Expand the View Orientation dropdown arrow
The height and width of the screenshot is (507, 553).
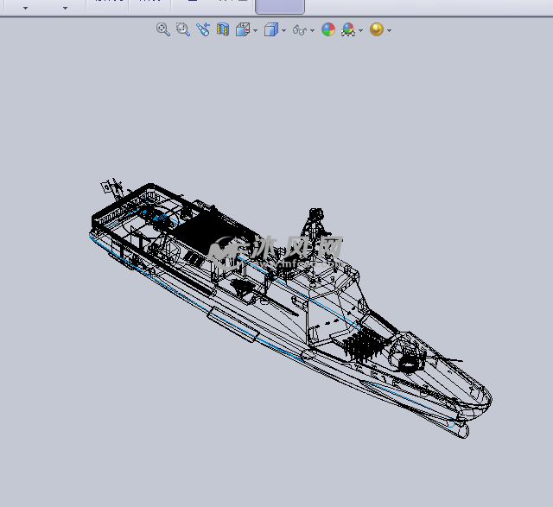coord(255,31)
